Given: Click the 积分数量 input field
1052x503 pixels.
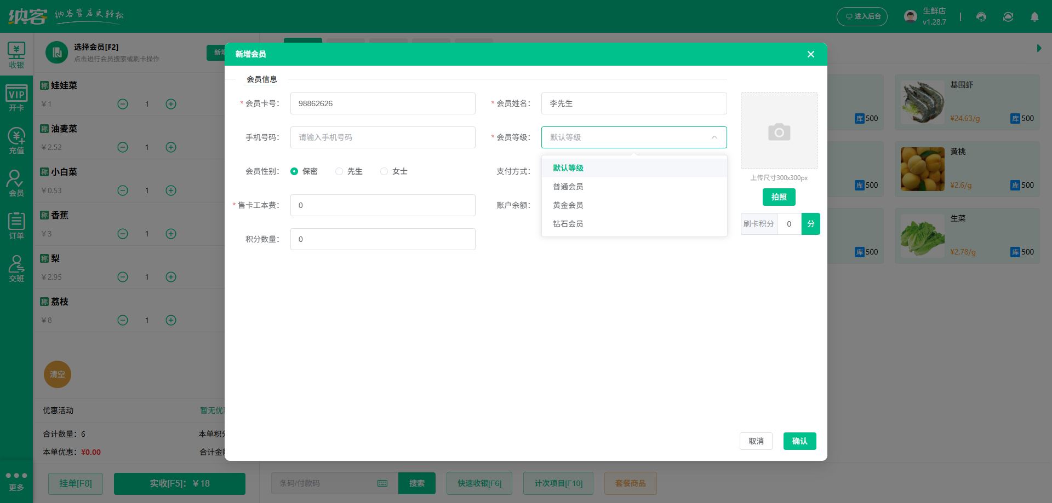Looking at the screenshot, I should tap(382, 239).
